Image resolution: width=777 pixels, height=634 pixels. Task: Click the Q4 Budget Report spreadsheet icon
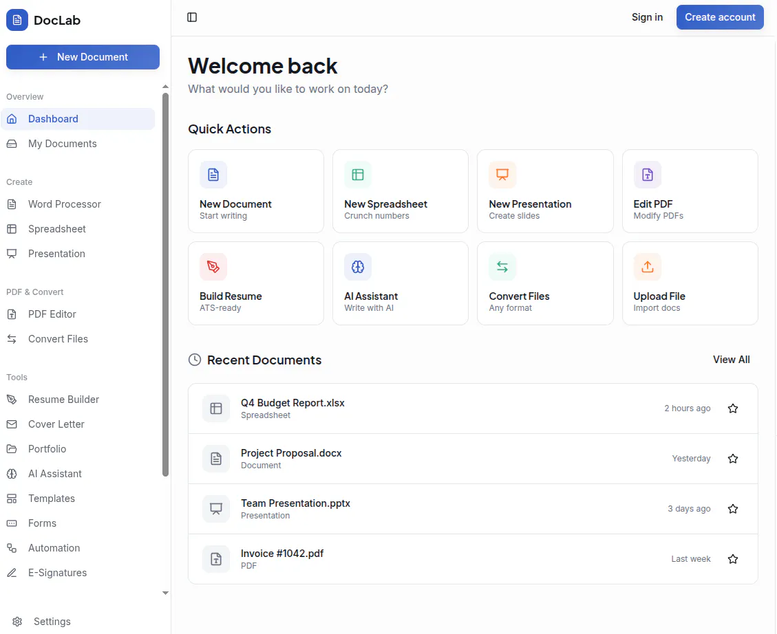(216, 408)
